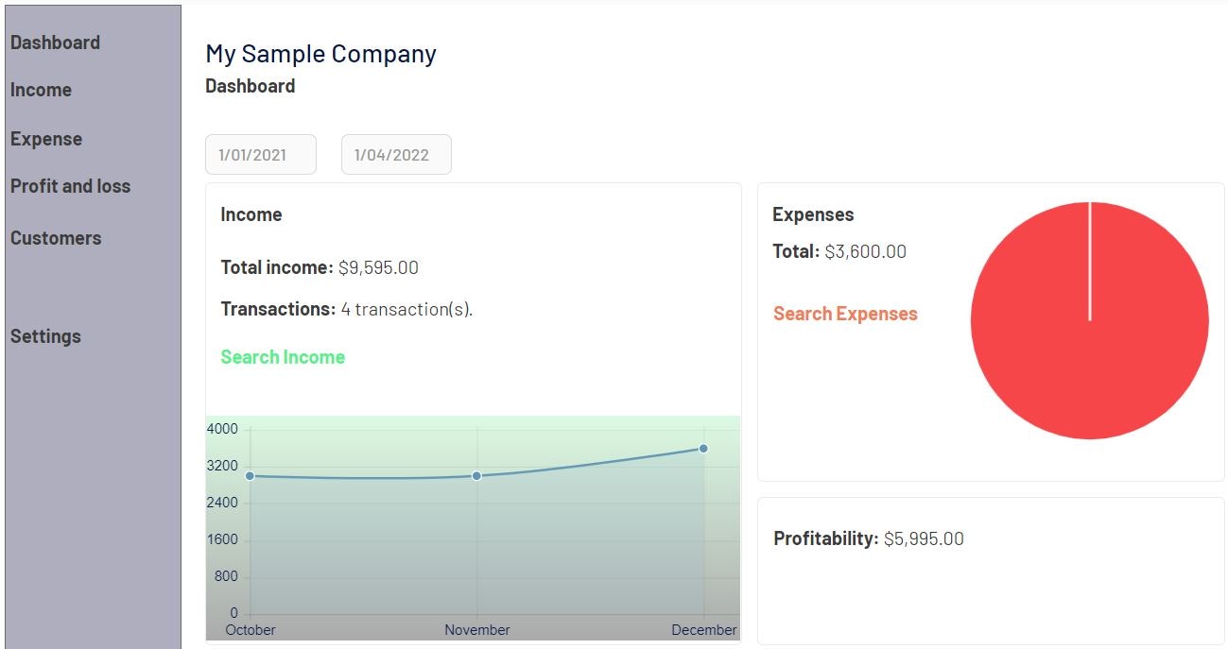Follow the Search Income link
The width and height of the screenshot is (1228, 649).
(x=283, y=357)
